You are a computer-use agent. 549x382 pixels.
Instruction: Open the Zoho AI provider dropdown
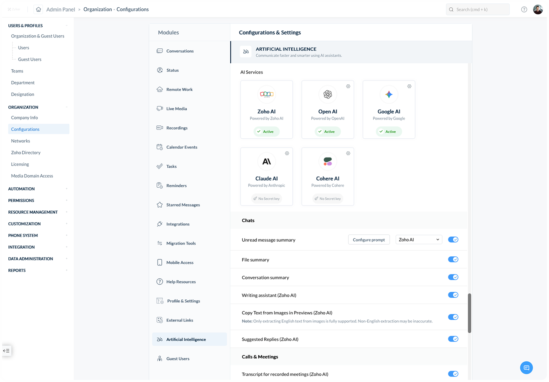[419, 240]
